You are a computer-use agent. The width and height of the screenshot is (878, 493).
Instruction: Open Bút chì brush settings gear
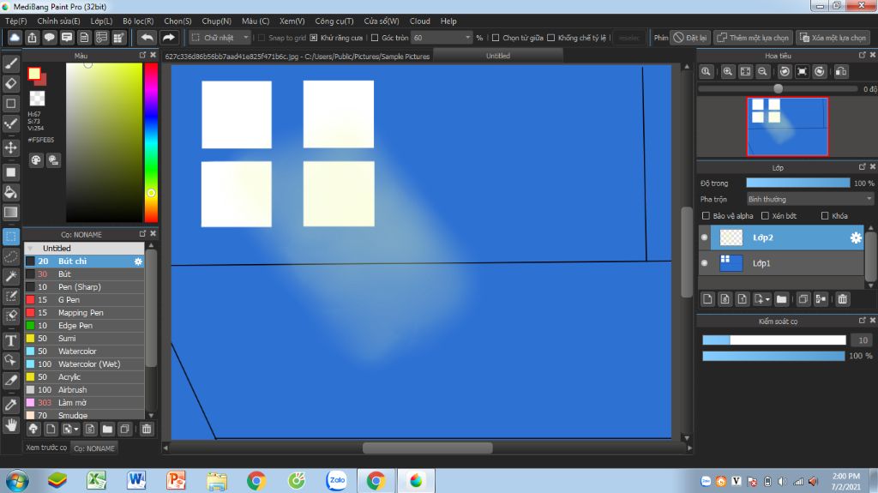[x=138, y=261]
